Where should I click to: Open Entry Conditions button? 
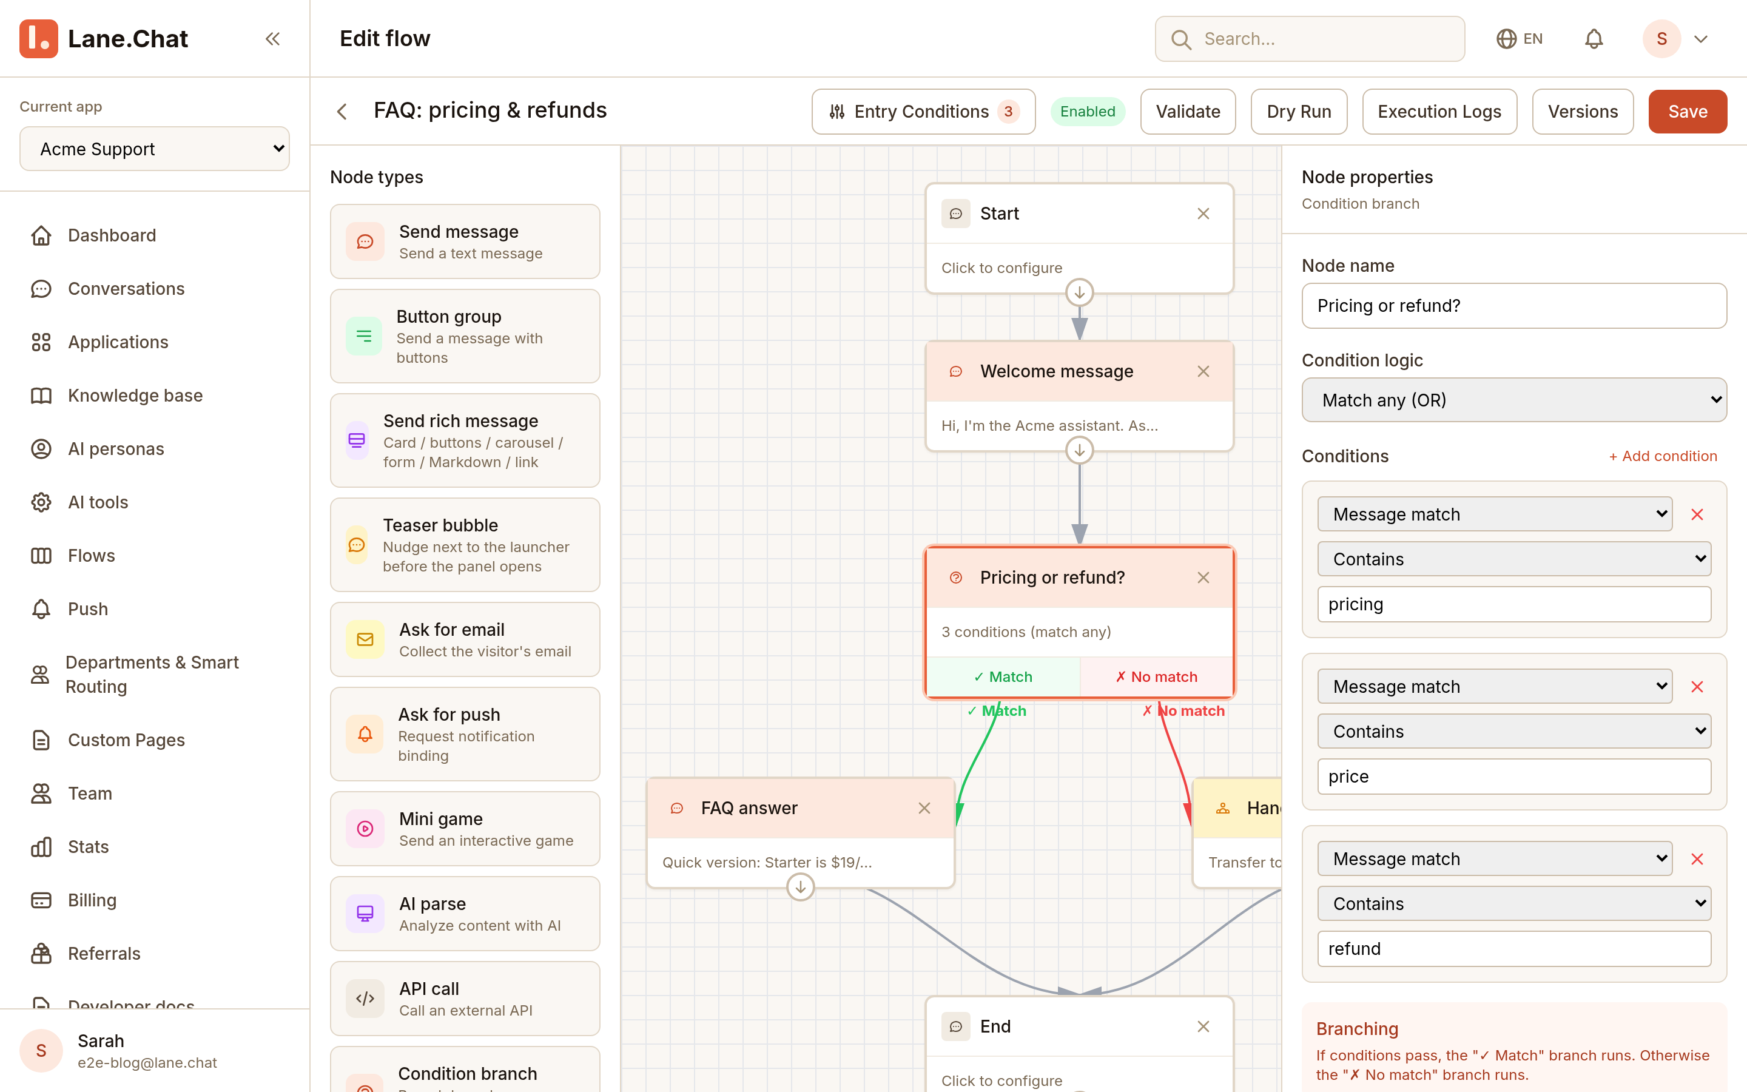(923, 112)
